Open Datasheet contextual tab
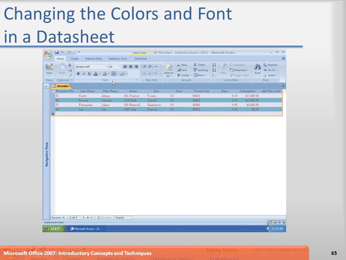The image size is (346, 260). 141,58
